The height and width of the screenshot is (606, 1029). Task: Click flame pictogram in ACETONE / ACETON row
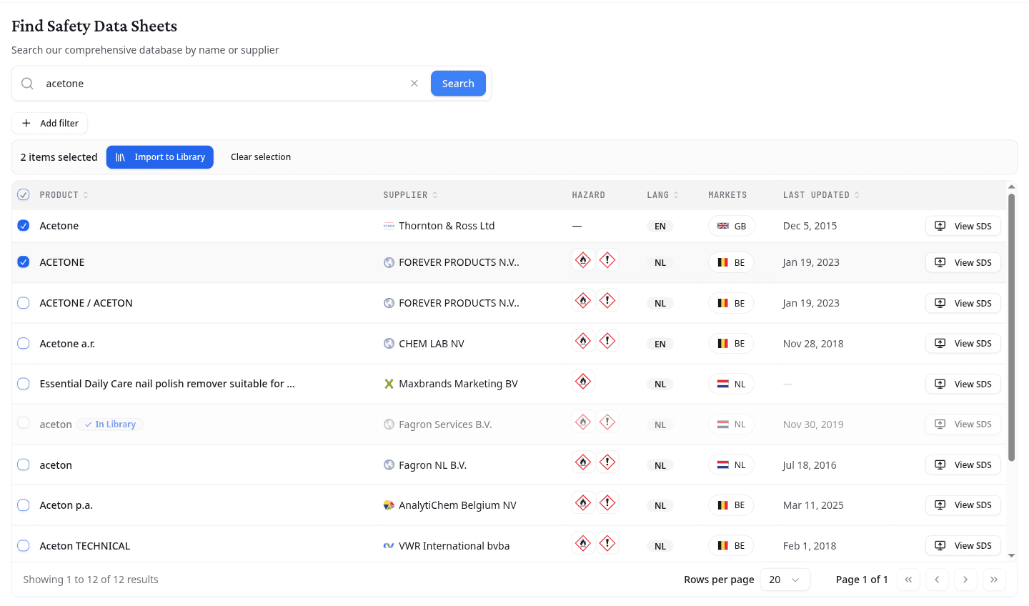point(584,301)
